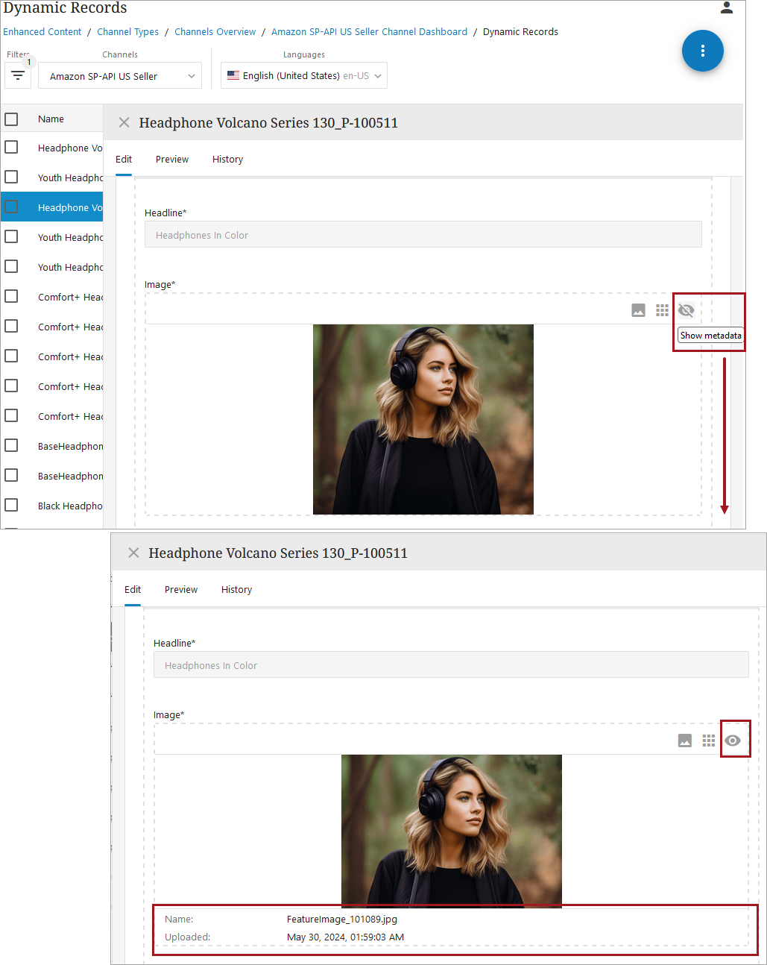Hide metadata using eye icon in lower panel
This screenshot has width=767, height=965.
coord(733,741)
